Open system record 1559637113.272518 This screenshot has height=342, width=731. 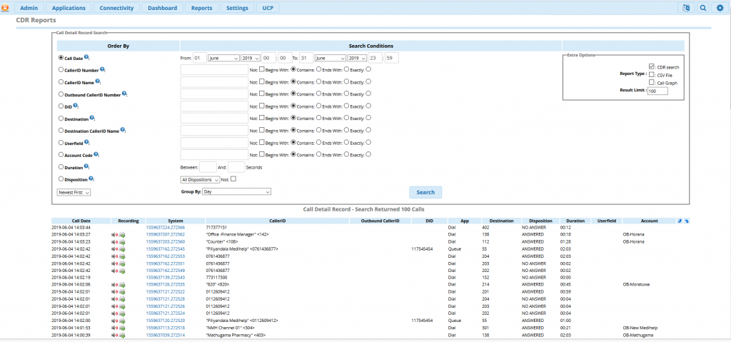point(166,328)
